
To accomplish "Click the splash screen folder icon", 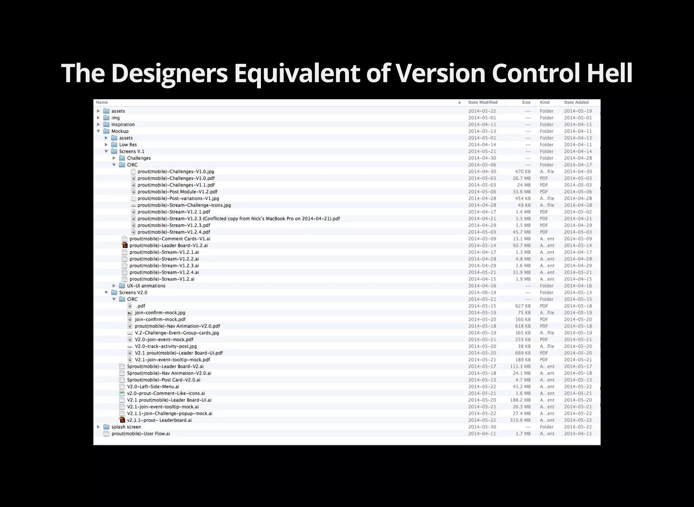I will tap(106, 427).
